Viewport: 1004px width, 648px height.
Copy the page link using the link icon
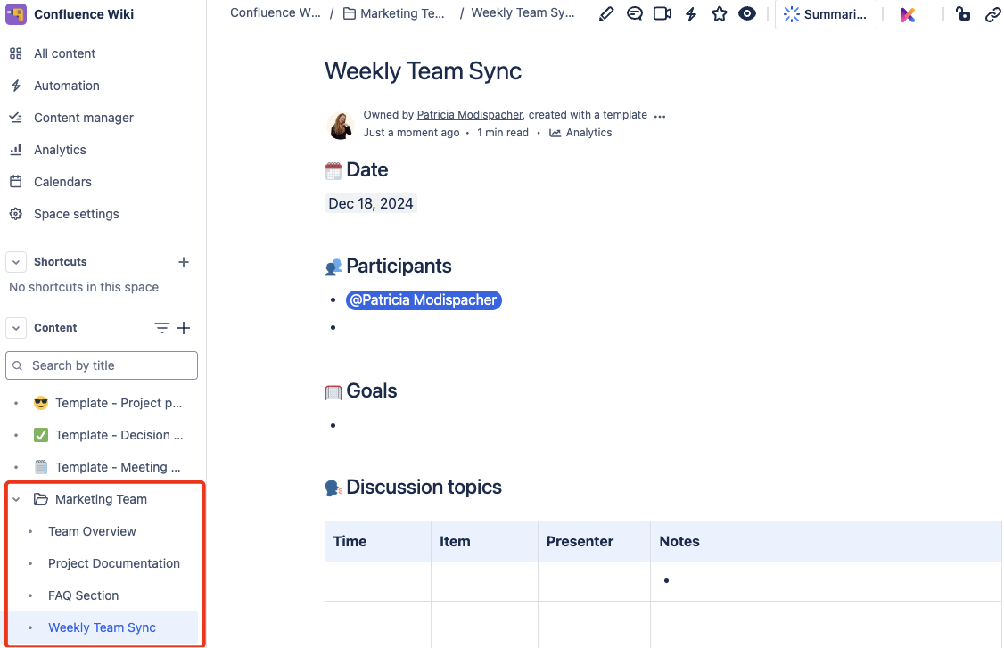tap(993, 15)
